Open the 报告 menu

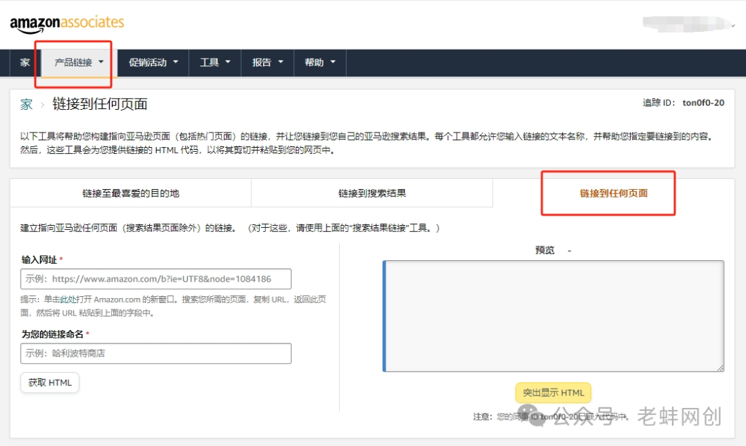click(267, 62)
